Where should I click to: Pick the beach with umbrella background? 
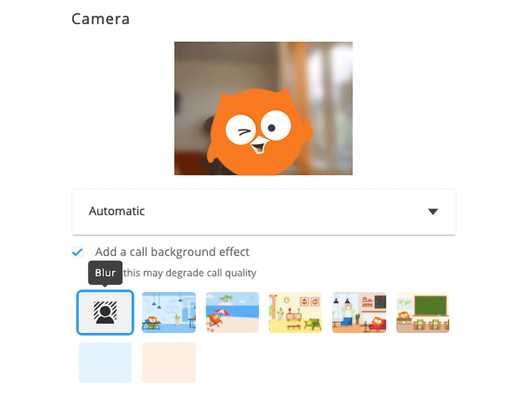(x=232, y=312)
